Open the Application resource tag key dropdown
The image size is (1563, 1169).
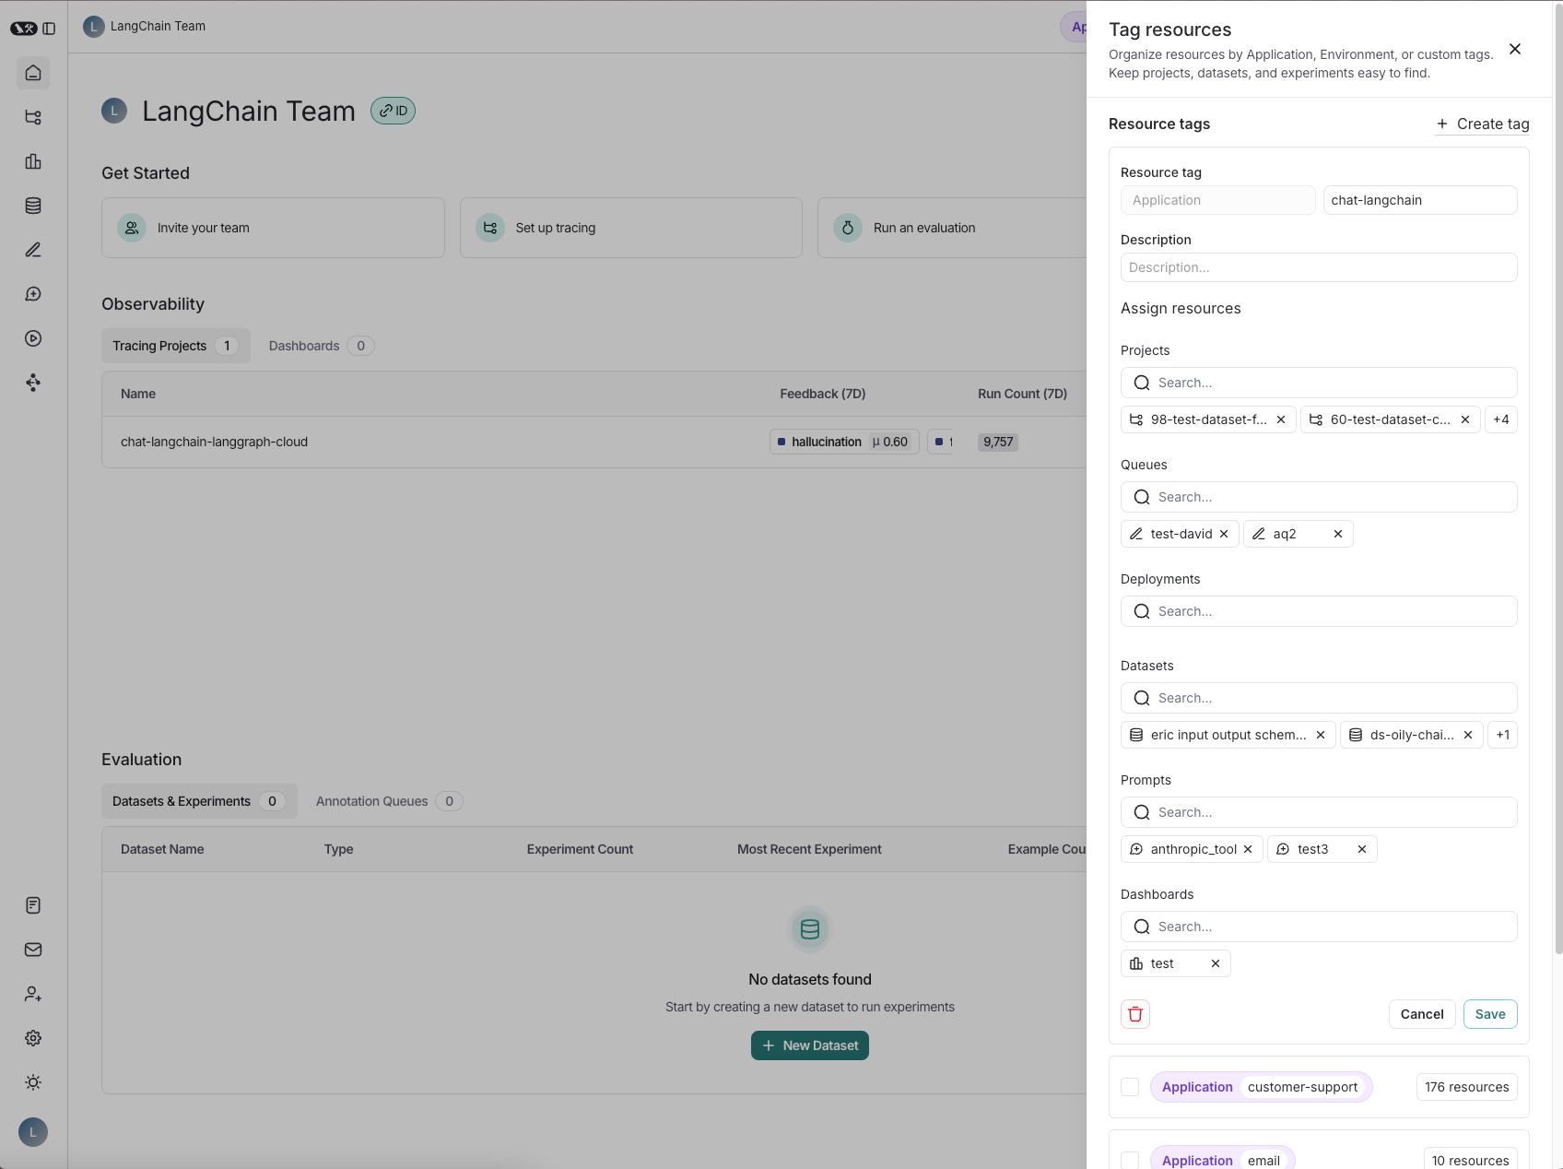pos(1217,200)
